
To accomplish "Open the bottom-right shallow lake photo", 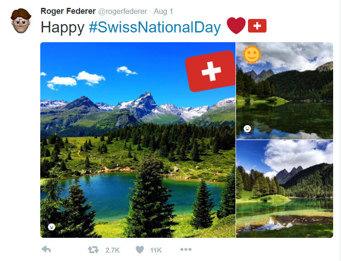I will (285, 189).
